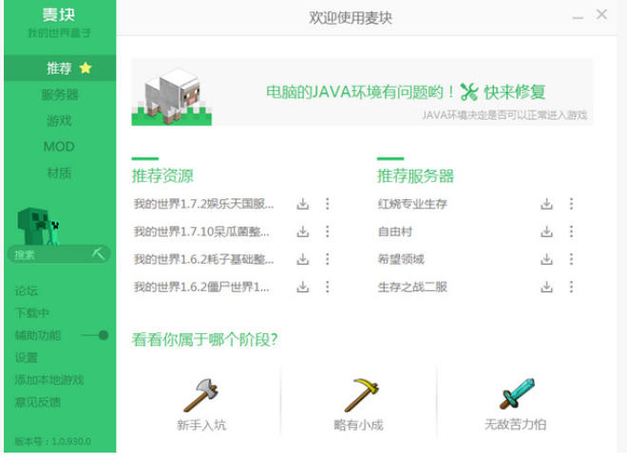Viewport: 627px width, 464px height.
Task: Click the 快来修复 repair wrench icon
Action: pos(469,92)
